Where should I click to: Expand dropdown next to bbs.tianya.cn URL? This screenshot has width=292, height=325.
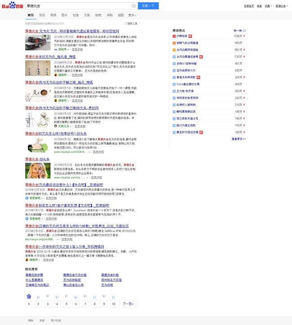[58, 239]
